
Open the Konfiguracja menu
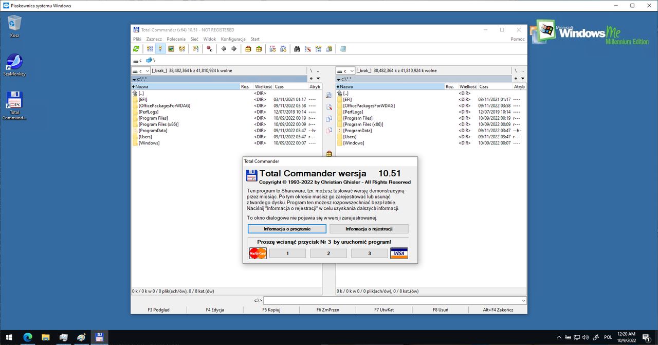coord(233,39)
